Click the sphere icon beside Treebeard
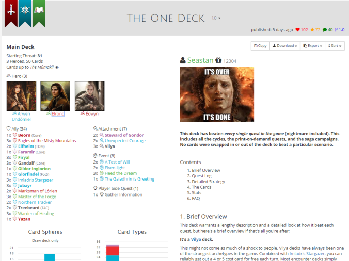The height and width of the screenshot is (261, 349). point(15,208)
